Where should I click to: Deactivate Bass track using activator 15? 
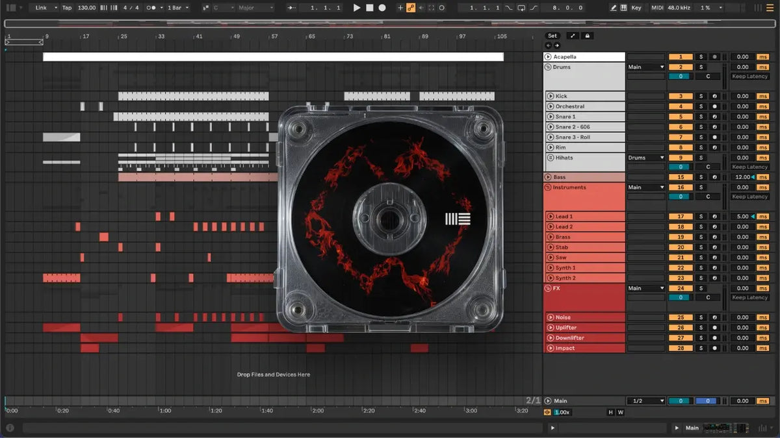tap(680, 177)
